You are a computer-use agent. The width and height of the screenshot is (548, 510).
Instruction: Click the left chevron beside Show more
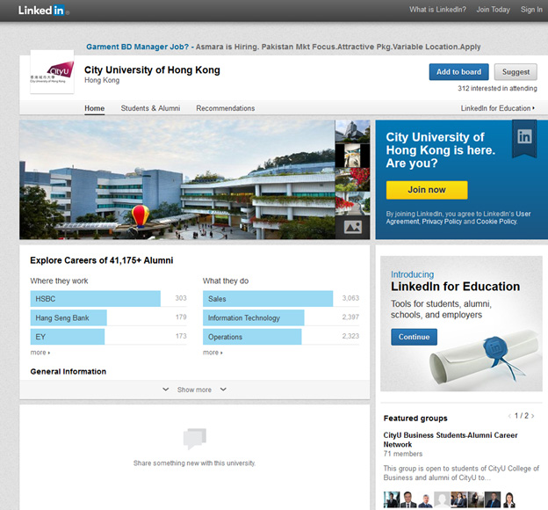[x=166, y=390]
